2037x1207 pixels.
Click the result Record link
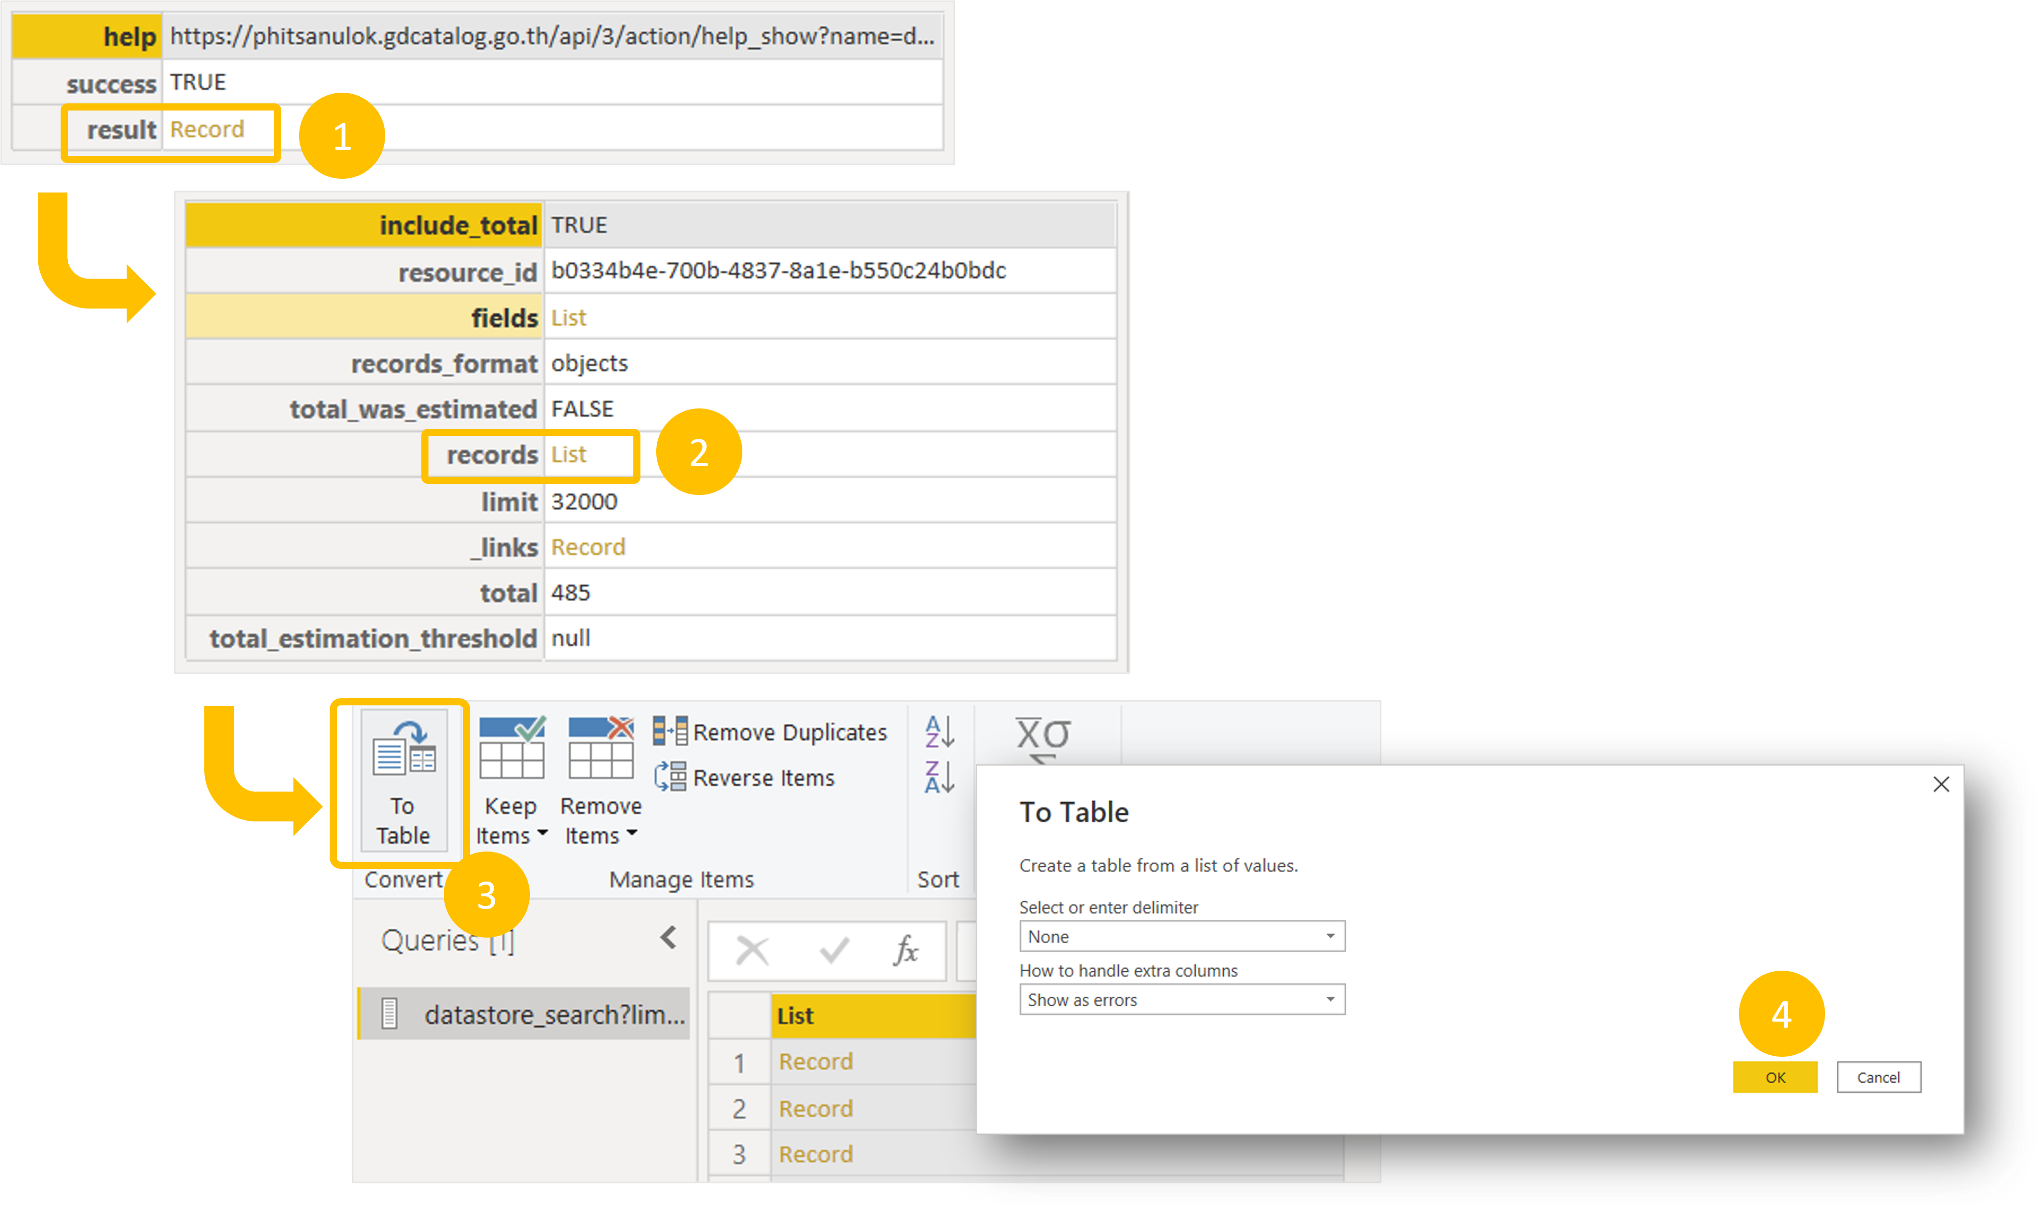(207, 128)
